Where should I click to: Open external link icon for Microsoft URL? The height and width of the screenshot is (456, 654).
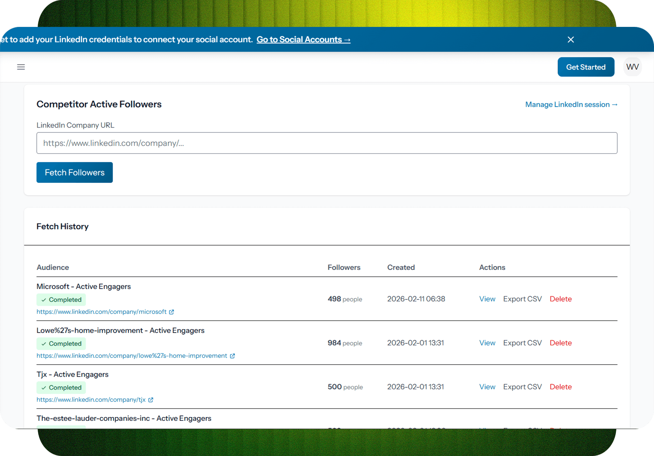(x=172, y=312)
